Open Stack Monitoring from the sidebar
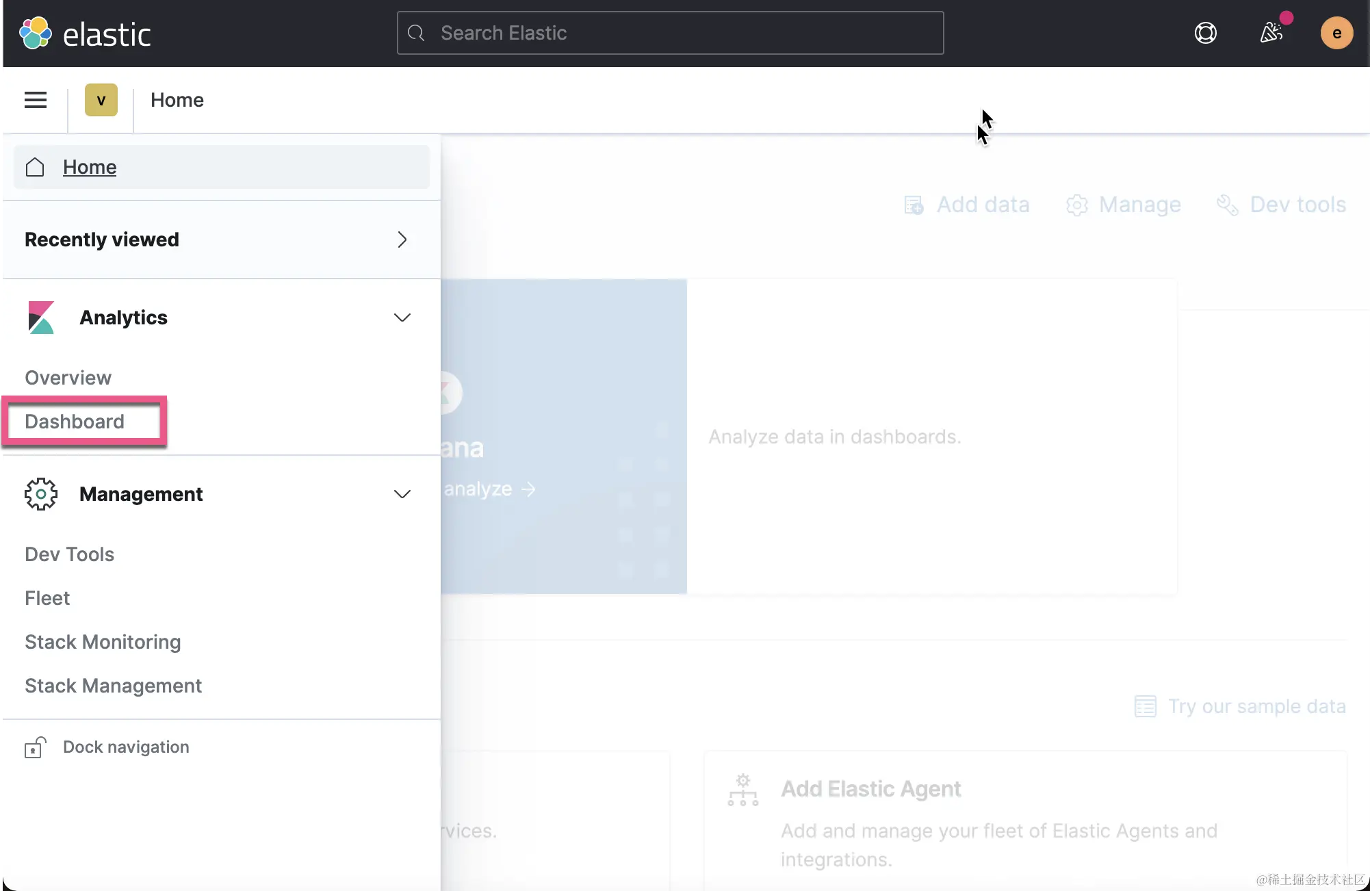This screenshot has width=1370, height=891. [x=103, y=642]
